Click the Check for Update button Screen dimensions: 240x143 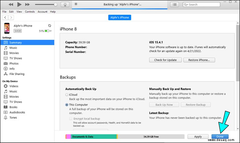coord(165,60)
